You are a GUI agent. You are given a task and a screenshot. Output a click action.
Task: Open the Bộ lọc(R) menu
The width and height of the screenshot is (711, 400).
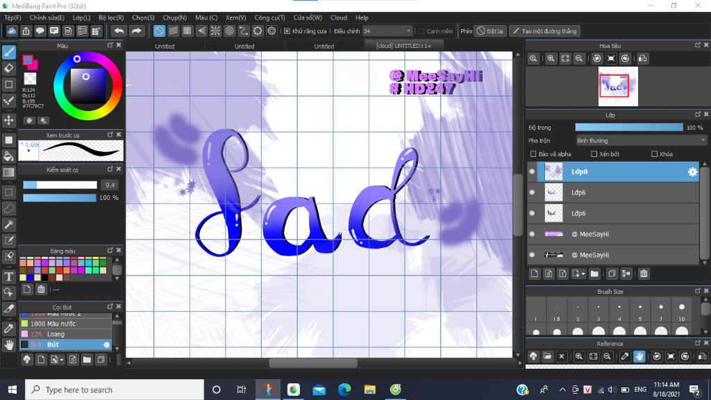pos(111,17)
